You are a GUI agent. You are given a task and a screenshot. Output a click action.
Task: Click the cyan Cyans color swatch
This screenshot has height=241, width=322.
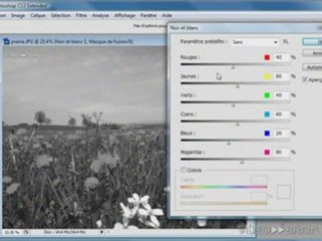[267, 114]
